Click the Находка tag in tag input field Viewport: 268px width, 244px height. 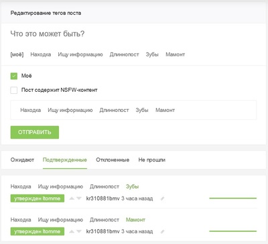click(x=31, y=110)
